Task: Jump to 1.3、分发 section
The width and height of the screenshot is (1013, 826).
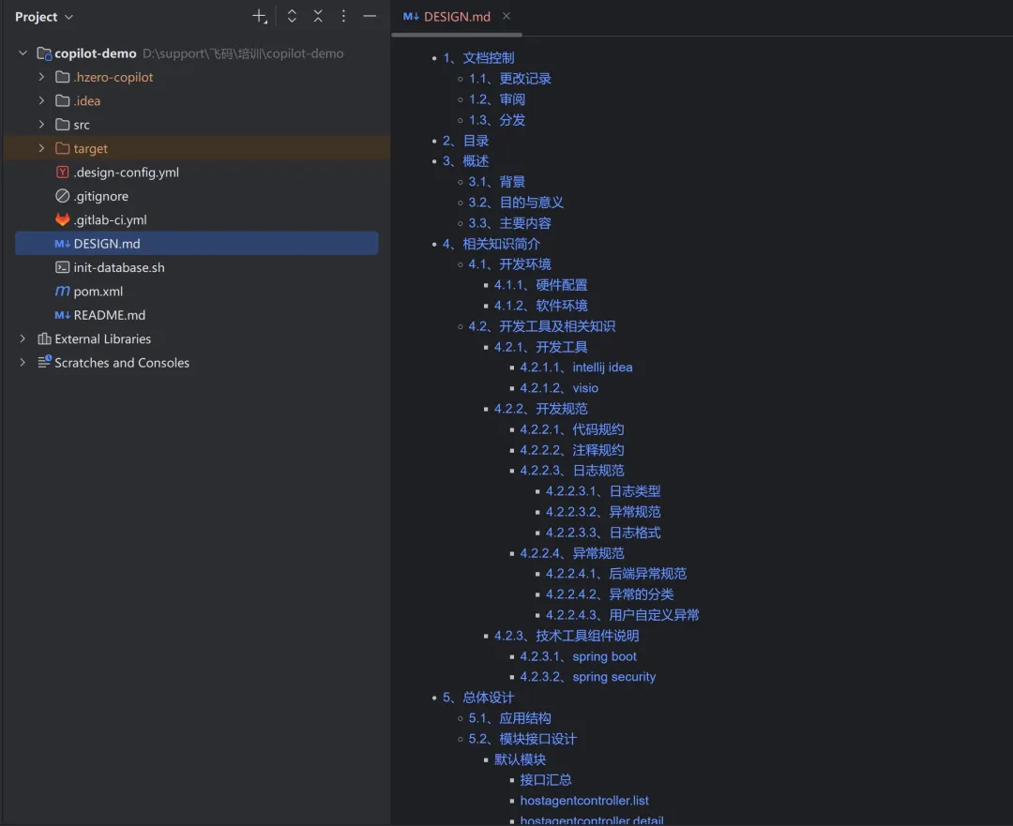Action: click(x=497, y=120)
